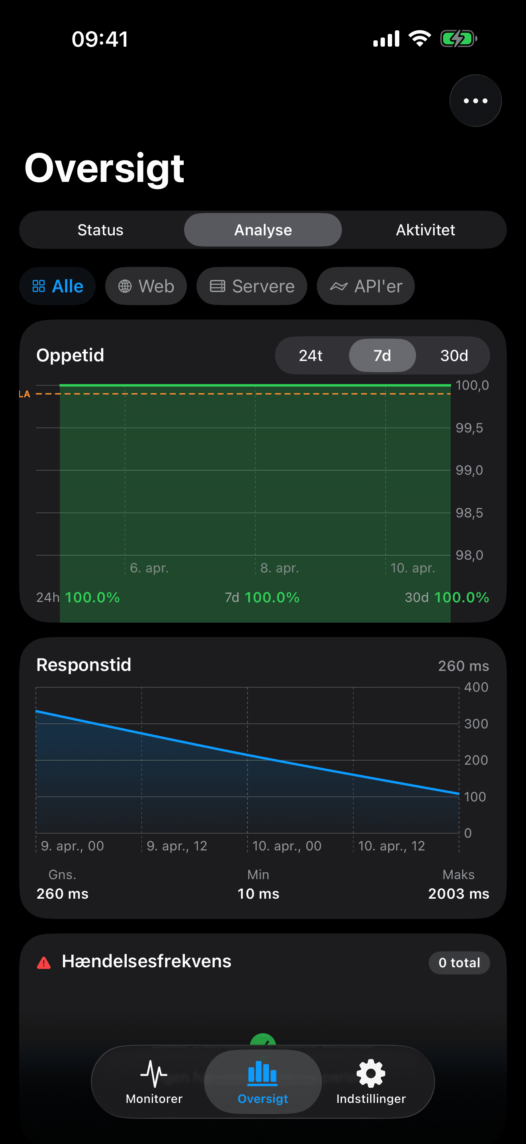Tap the server icon on Servere filter
Viewport: 526px width, 1144px height.
pos(217,286)
